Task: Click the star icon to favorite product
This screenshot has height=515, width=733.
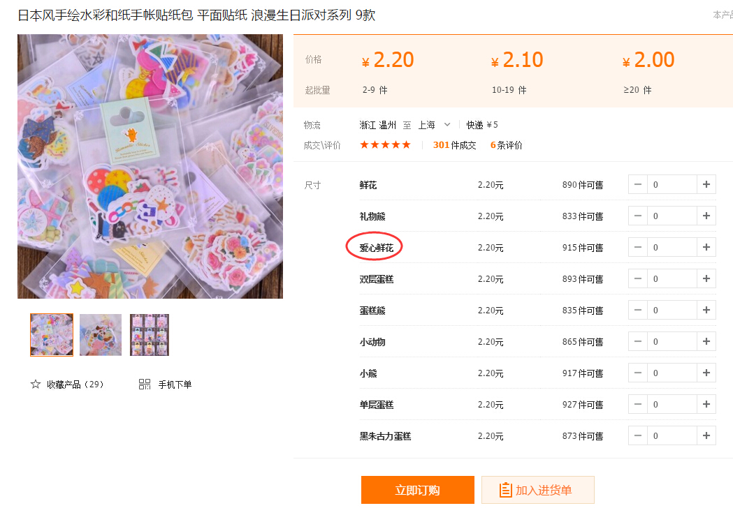Action: [x=36, y=385]
